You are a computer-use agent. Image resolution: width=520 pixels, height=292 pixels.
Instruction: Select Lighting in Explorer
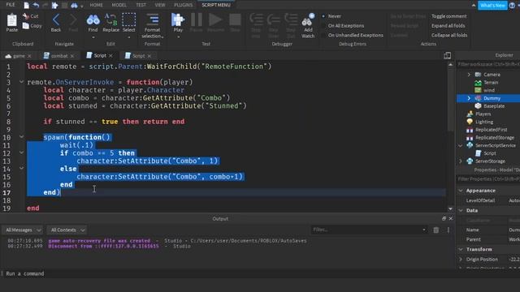click(x=484, y=122)
